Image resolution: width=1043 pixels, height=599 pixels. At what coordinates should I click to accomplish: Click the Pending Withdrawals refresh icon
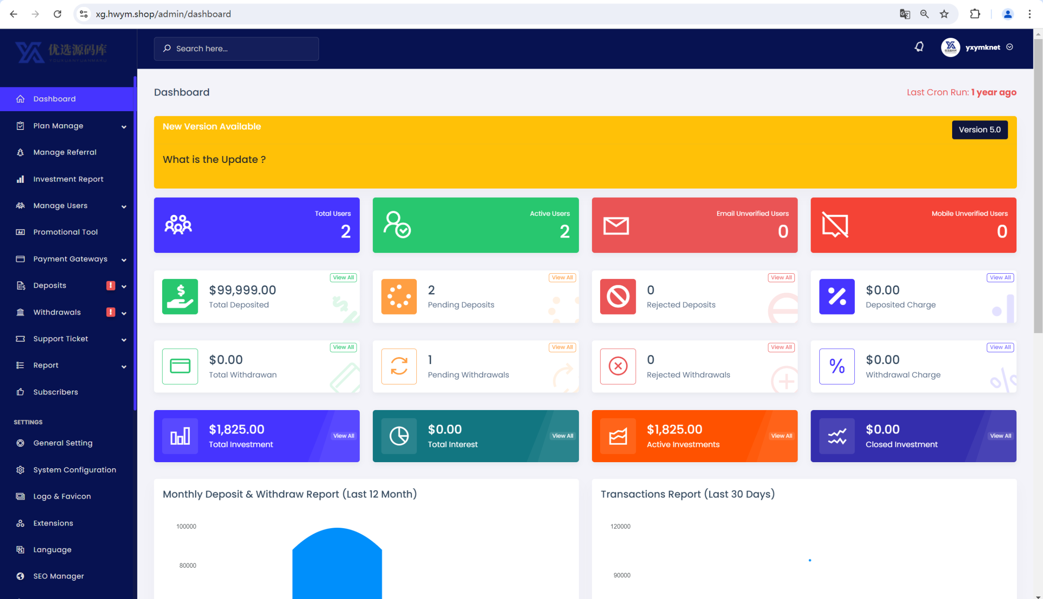coord(399,366)
